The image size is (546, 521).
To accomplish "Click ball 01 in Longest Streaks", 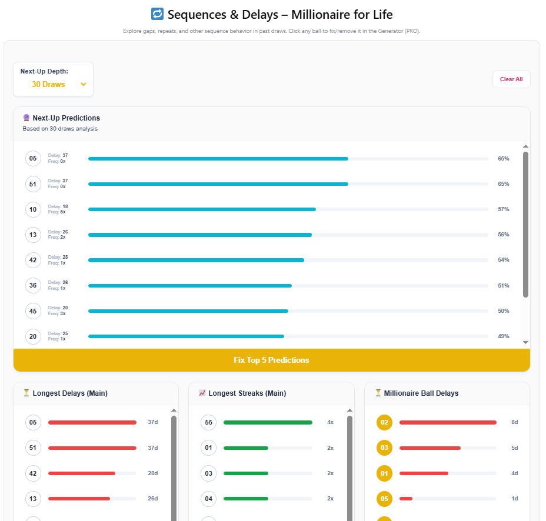I will pyautogui.click(x=208, y=448).
